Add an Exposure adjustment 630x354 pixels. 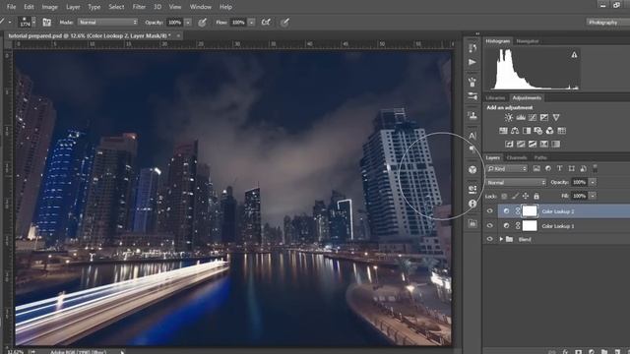(544, 118)
